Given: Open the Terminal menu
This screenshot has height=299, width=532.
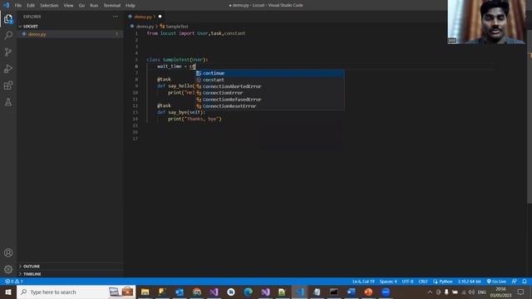Looking at the screenshot, I should coord(112,6).
